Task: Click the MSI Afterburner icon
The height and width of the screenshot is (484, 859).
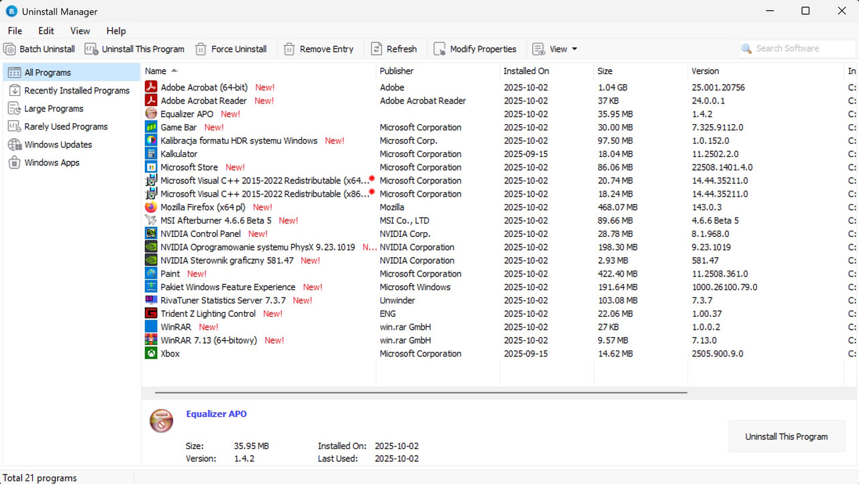Action: coord(150,220)
